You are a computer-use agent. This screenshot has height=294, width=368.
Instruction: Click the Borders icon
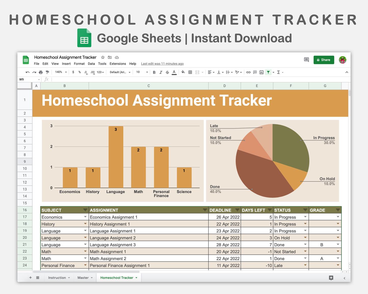click(x=190, y=72)
